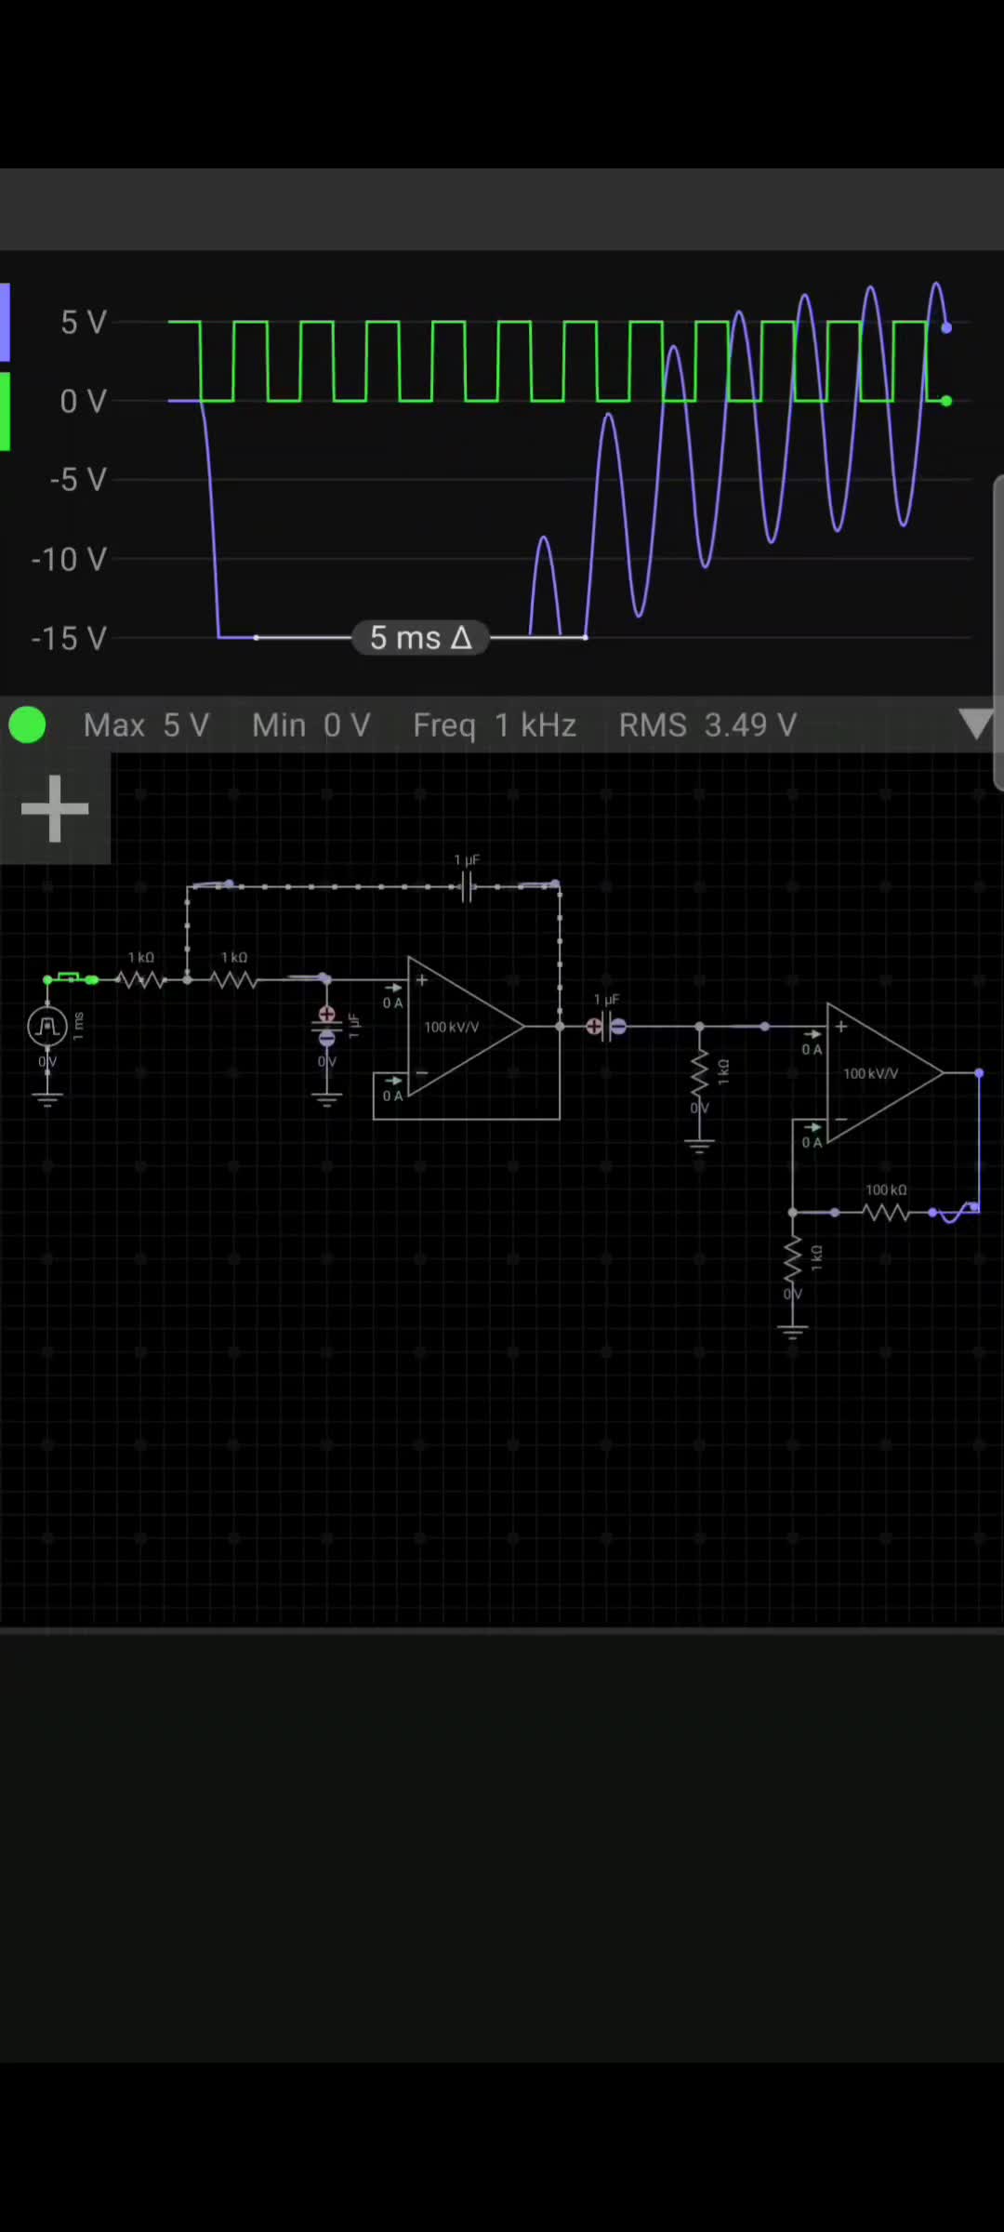This screenshot has width=1004, height=2232.
Task: Select the first op-amp with the 1 µF feedback capacitor
Action: point(465,1027)
